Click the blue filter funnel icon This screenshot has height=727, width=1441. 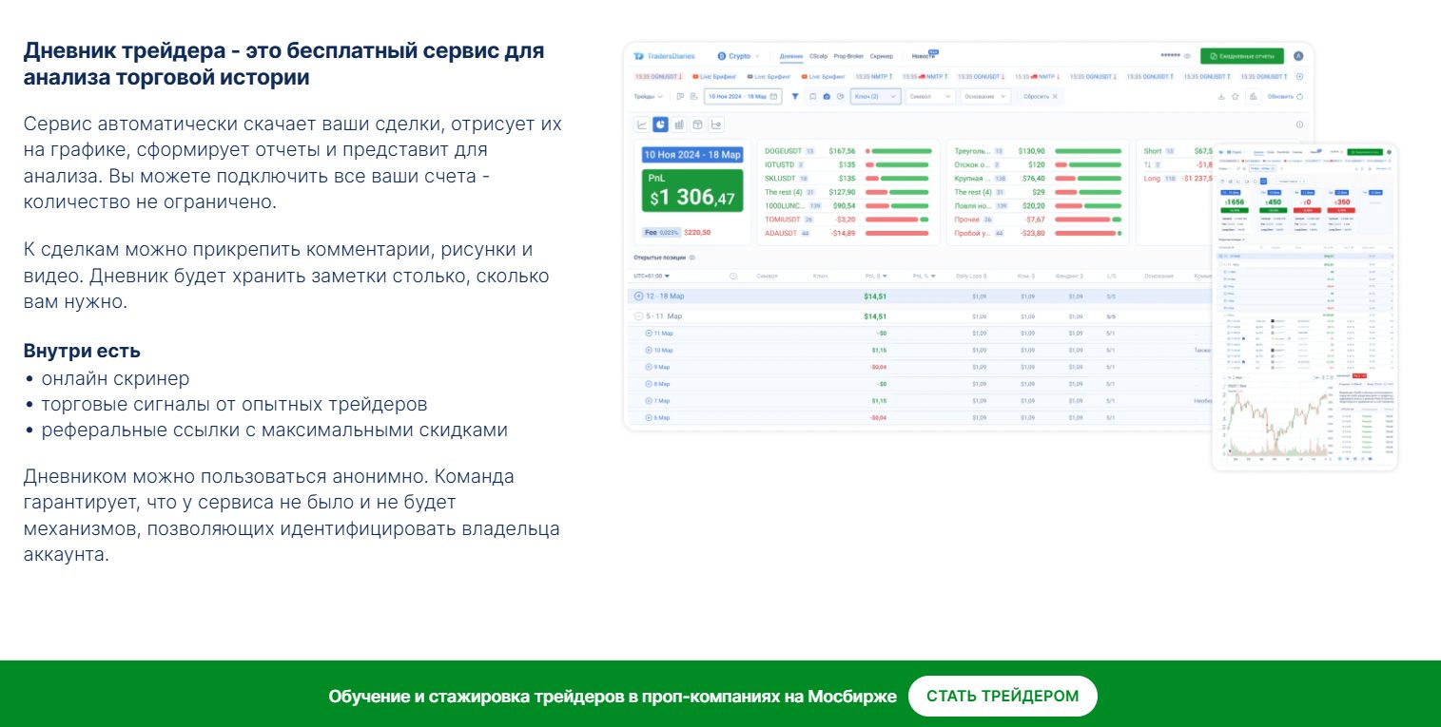point(795,96)
